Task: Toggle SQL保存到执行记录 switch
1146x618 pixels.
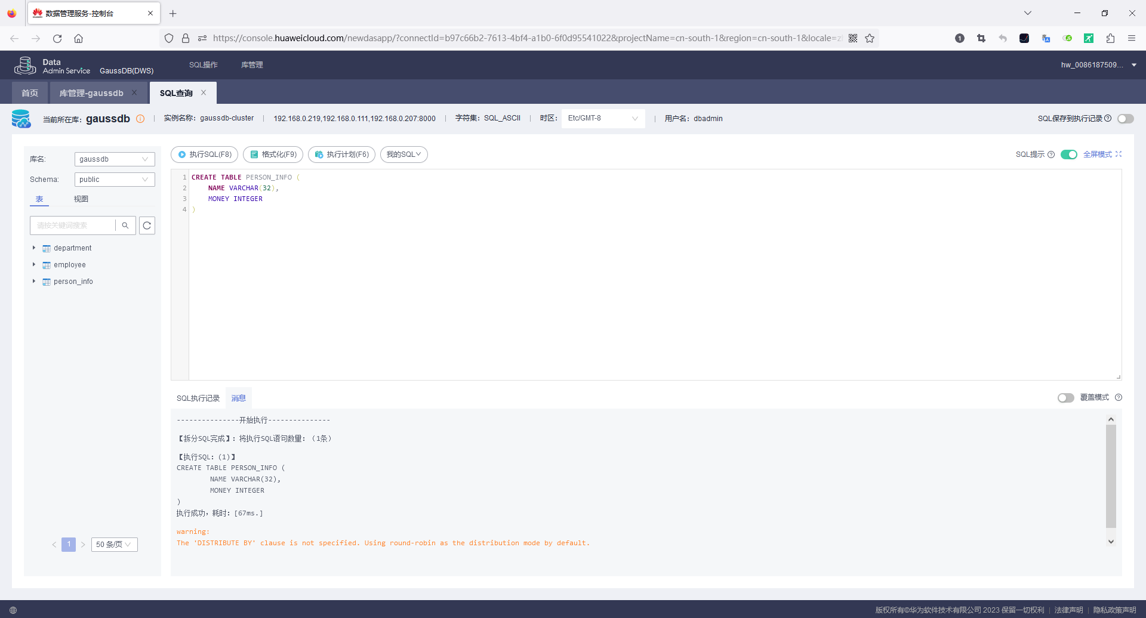Action: coord(1126,119)
